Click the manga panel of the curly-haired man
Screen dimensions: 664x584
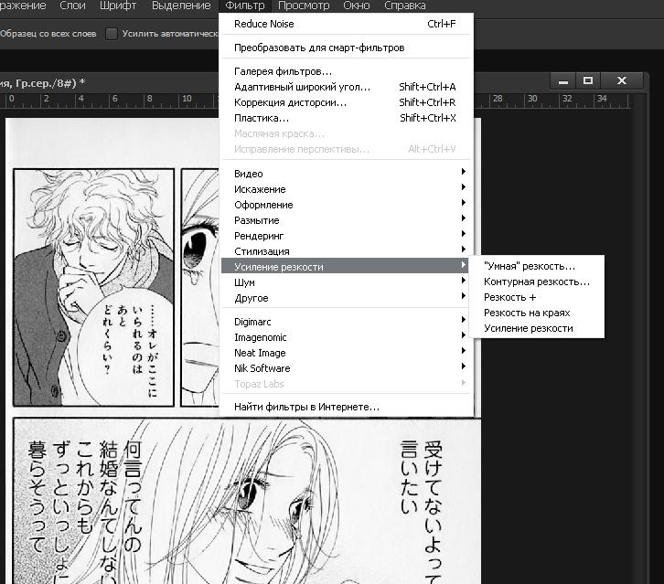pyautogui.click(x=93, y=288)
